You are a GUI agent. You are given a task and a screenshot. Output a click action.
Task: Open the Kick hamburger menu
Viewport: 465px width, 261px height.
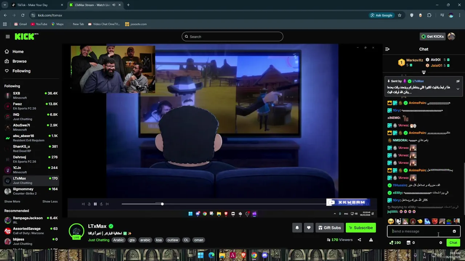(8, 37)
